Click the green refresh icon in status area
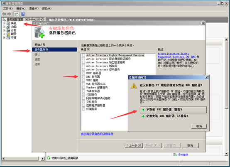The image size is (230, 167). (49, 158)
